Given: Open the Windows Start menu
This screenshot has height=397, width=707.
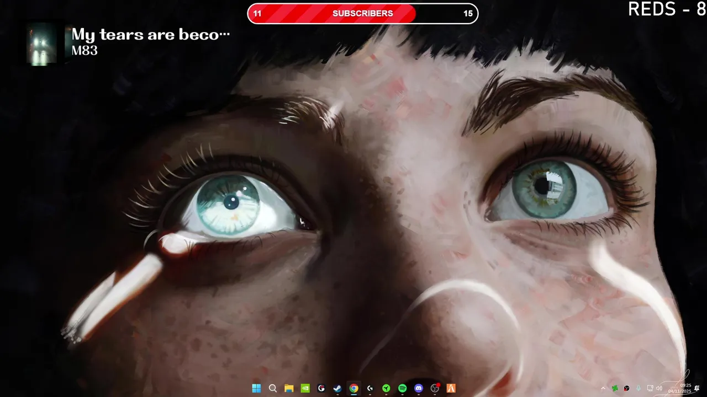Looking at the screenshot, I should tap(256, 388).
